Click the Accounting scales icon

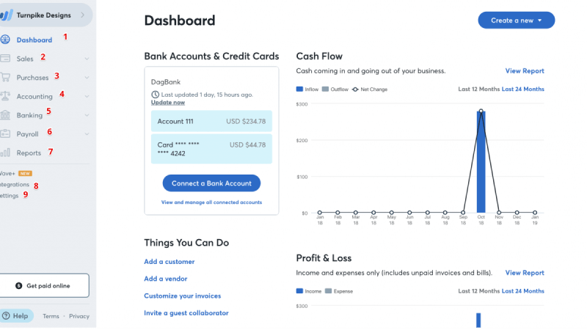click(x=5, y=96)
